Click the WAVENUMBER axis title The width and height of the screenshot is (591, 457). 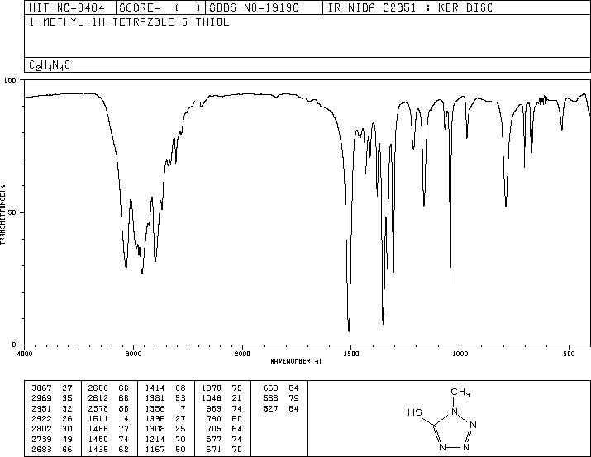tap(296, 361)
